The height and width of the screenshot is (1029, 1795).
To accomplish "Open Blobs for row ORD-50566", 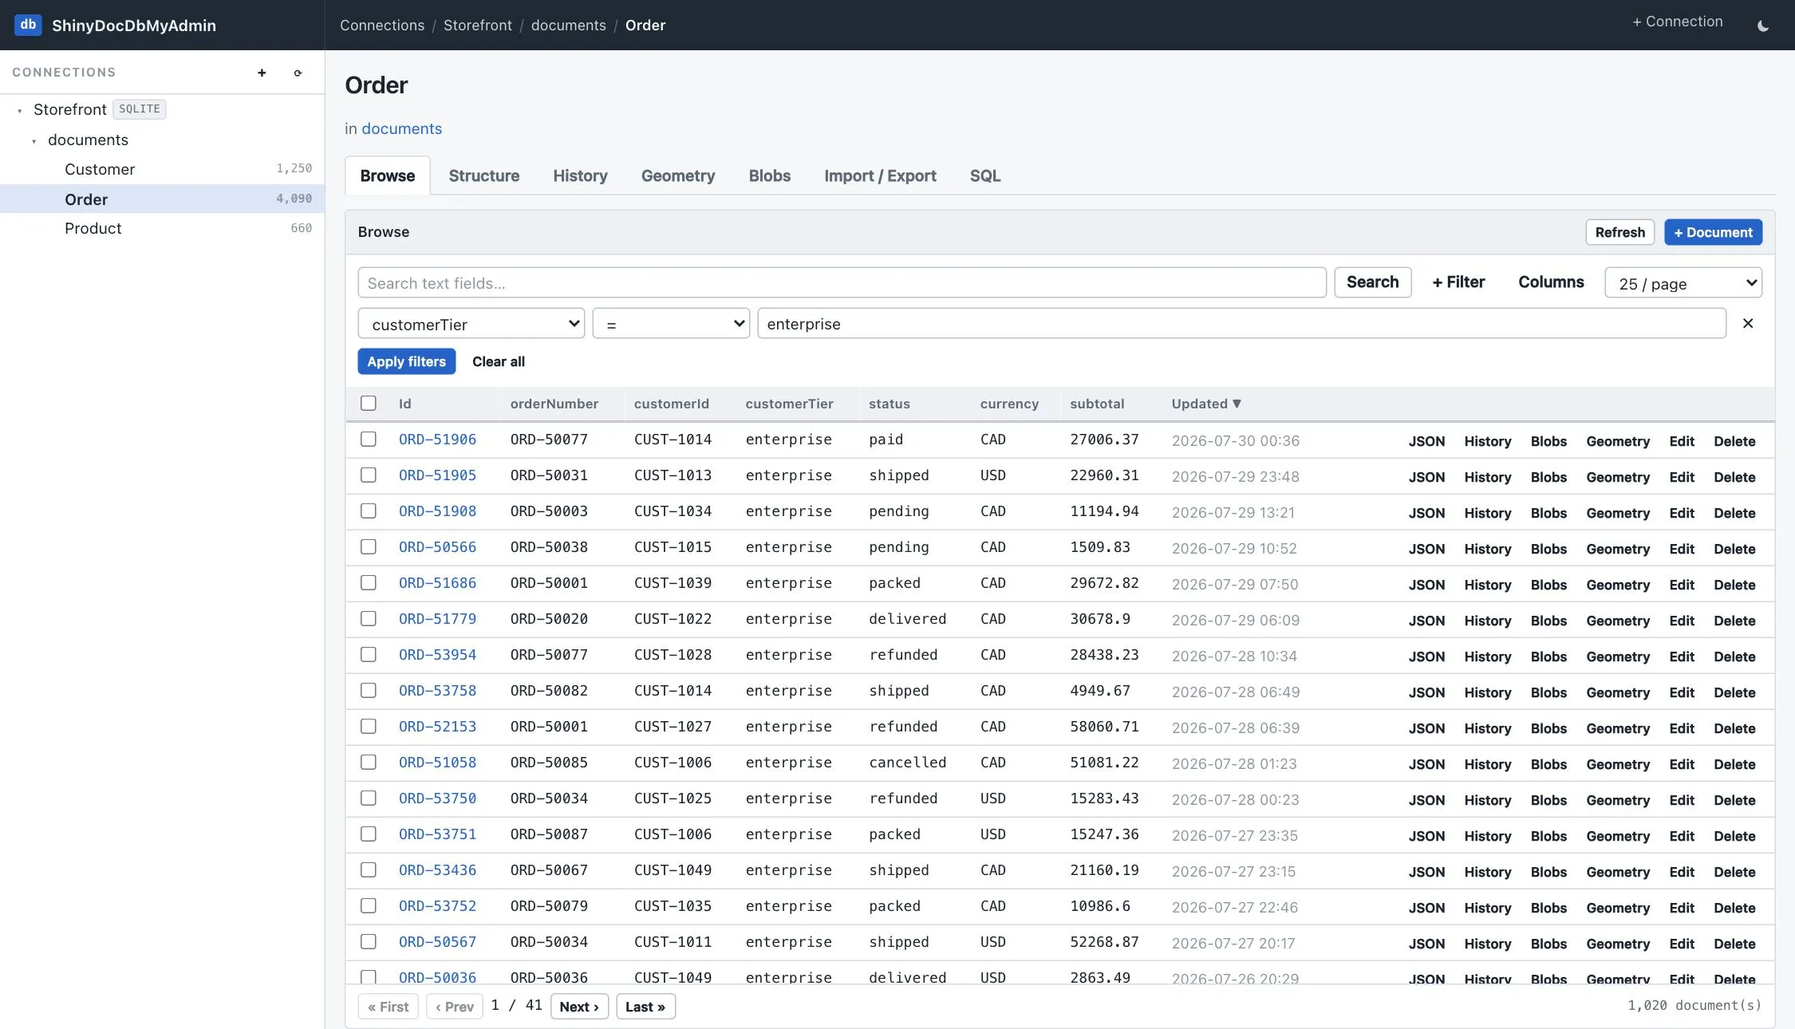I will click(1548, 549).
